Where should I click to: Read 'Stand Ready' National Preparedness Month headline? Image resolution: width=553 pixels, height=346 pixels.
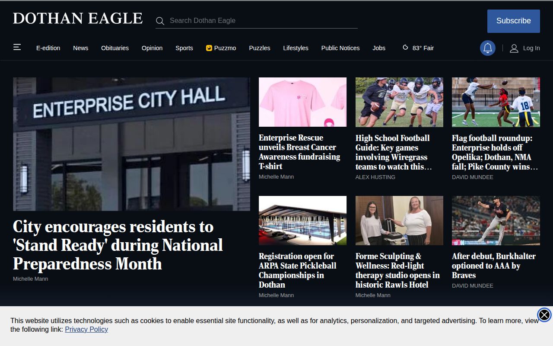pyautogui.click(x=118, y=245)
